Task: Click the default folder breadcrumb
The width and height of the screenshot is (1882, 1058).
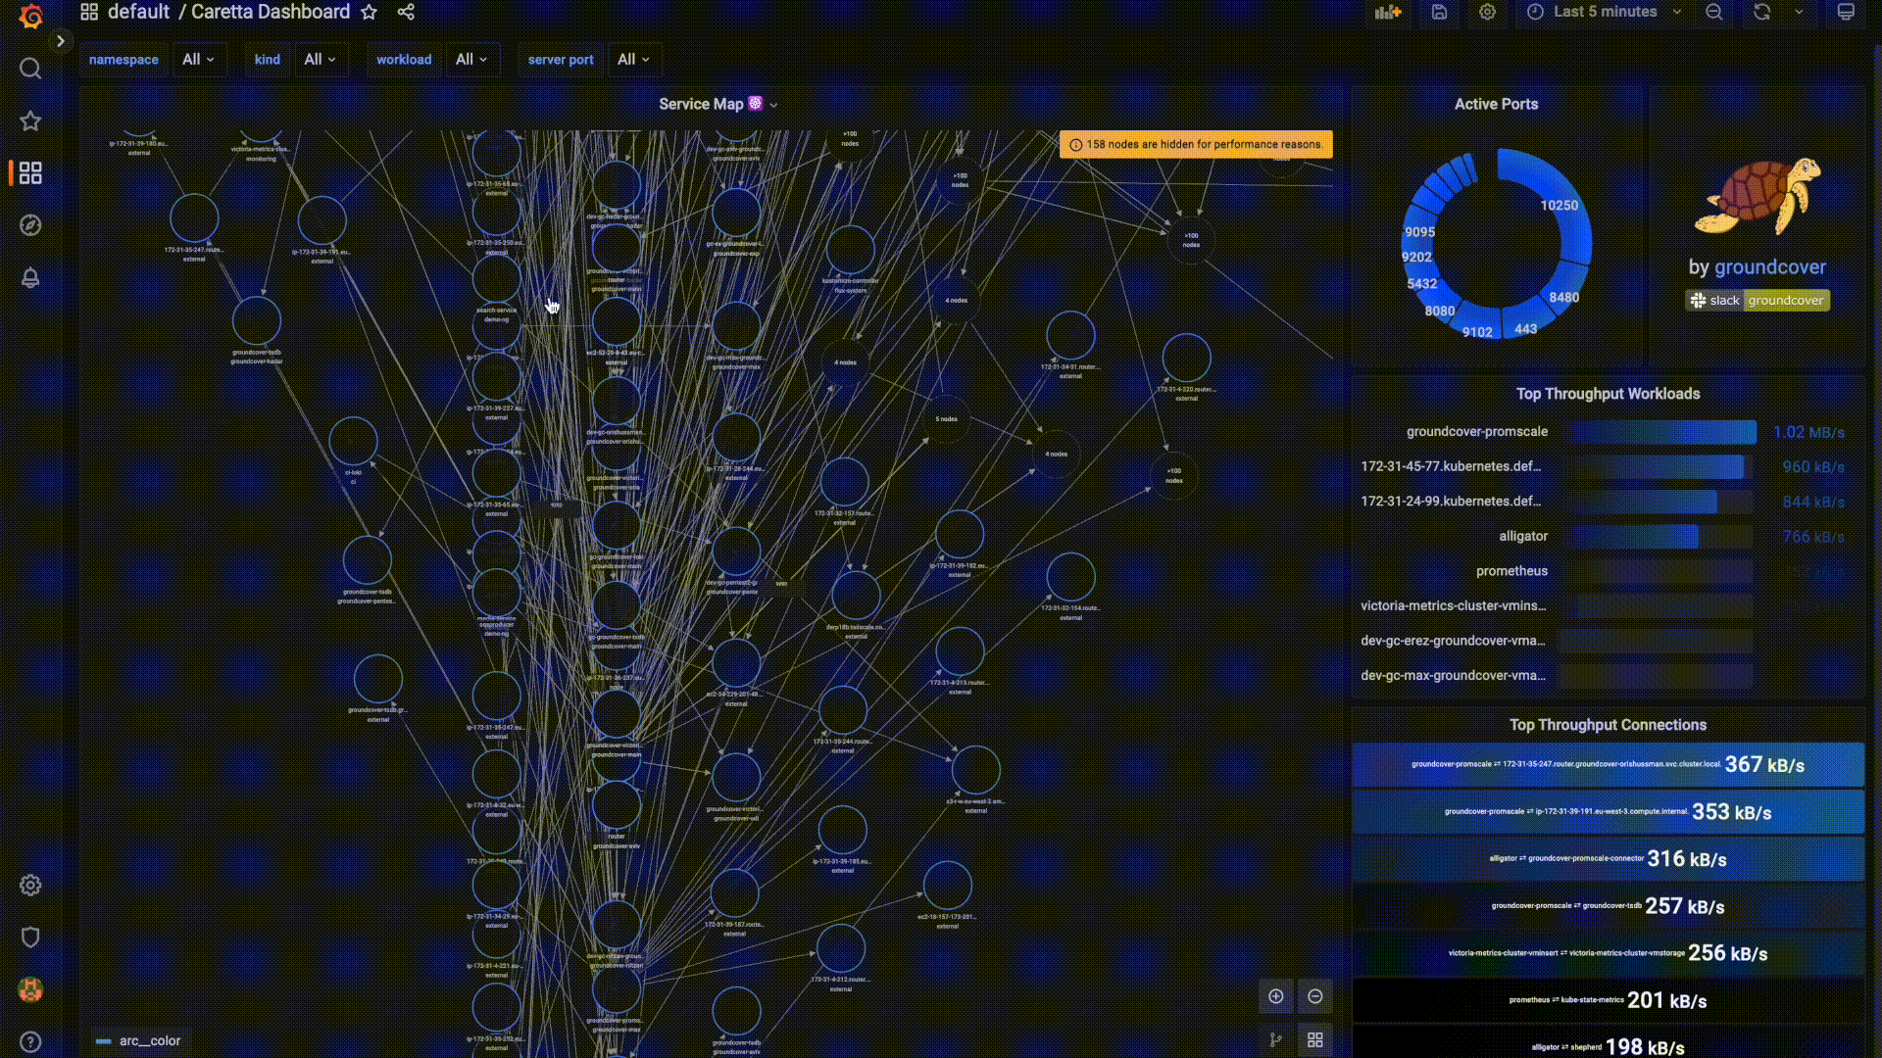Action: 138,12
